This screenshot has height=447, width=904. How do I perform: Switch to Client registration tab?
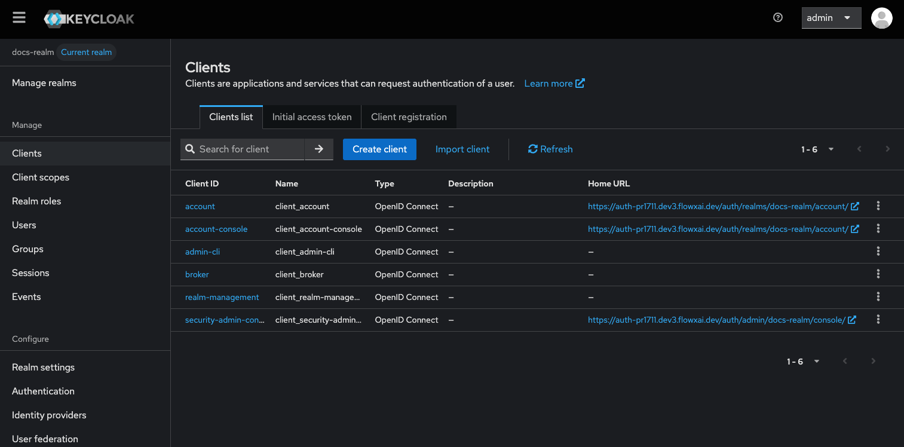pyautogui.click(x=409, y=117)
